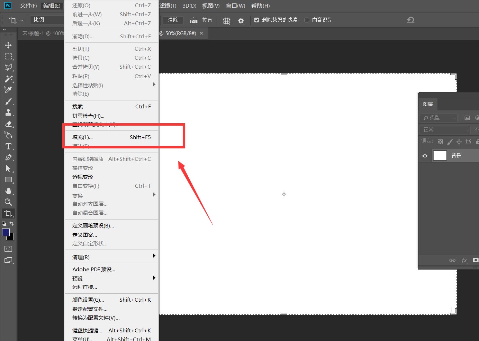
Task: Reset the crop with undo arrow
Action: [x=410, y=20]
